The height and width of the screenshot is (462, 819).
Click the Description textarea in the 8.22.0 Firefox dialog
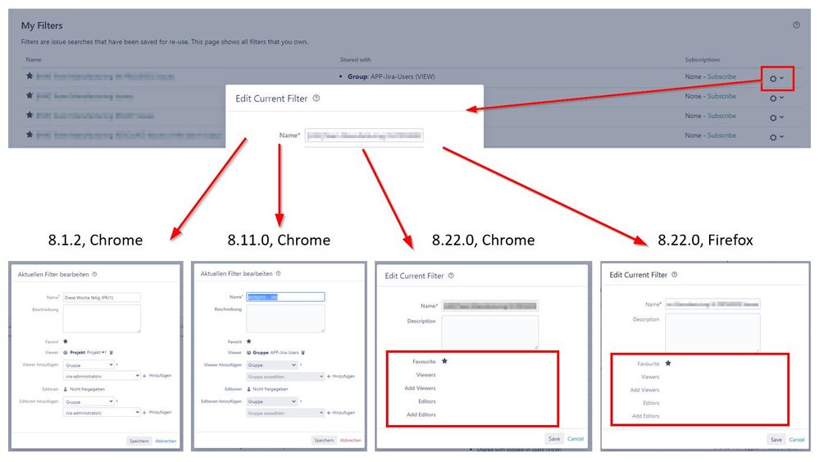click(x=712, y=332)
